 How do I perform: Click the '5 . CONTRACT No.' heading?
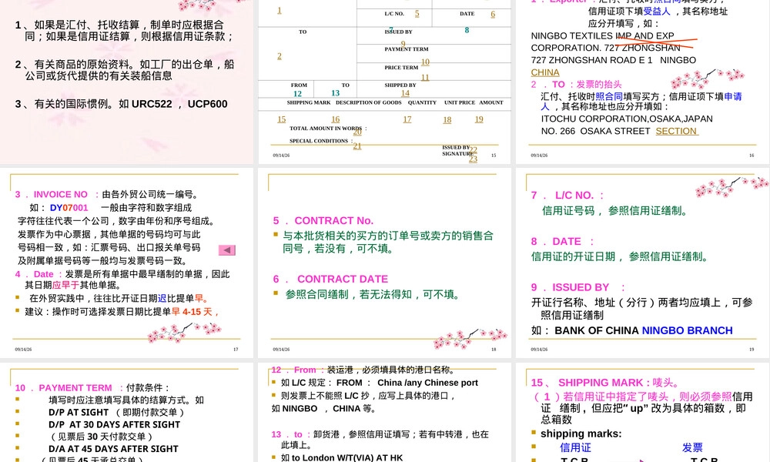[x=323, y=221]
